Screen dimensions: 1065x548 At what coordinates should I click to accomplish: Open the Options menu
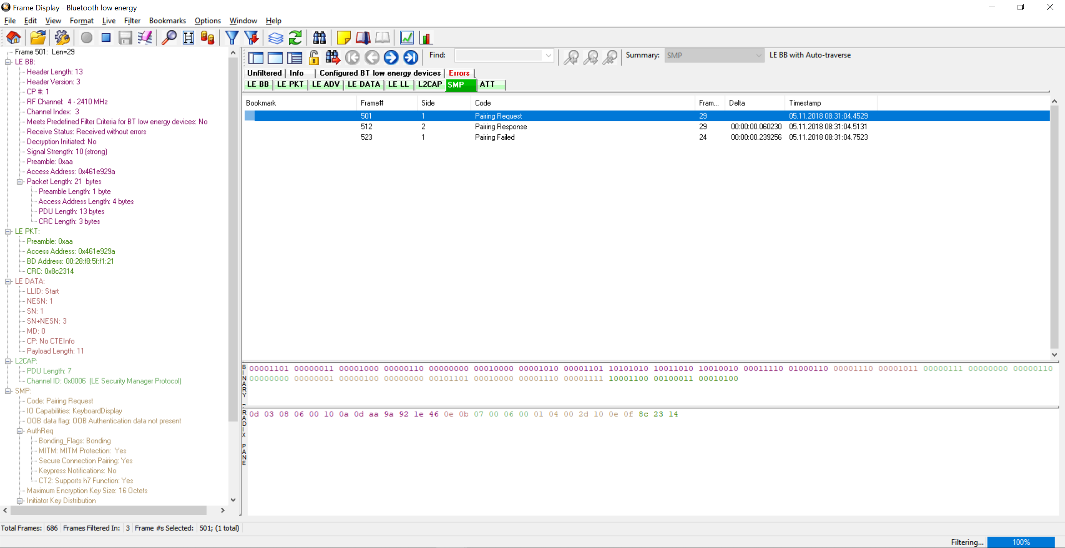coord(208,21)
